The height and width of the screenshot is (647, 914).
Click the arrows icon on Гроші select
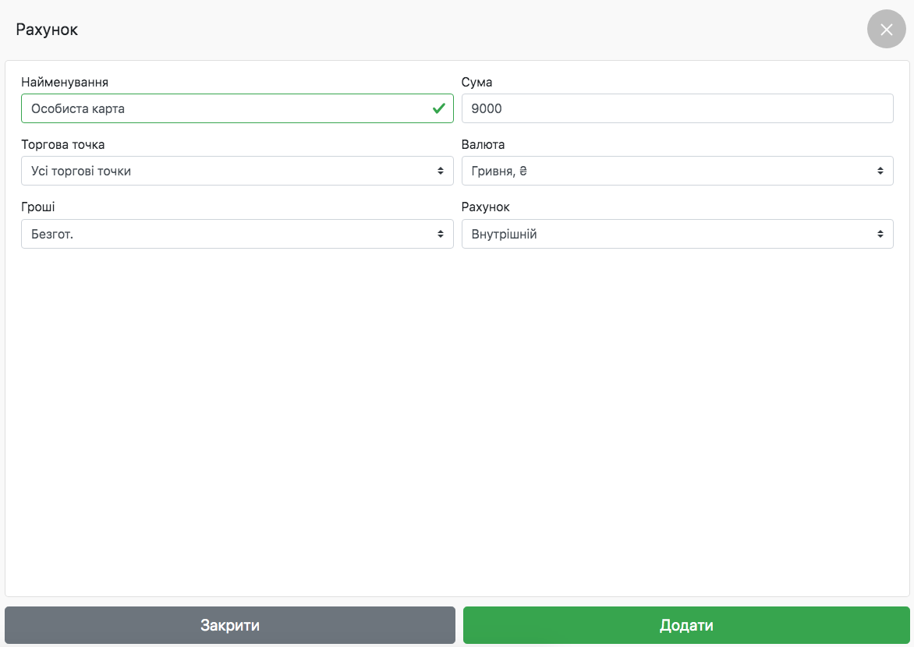440,234
